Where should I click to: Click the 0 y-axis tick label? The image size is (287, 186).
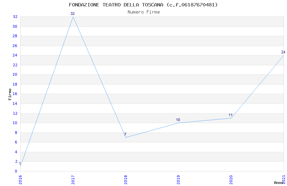[x=16, y=171]
